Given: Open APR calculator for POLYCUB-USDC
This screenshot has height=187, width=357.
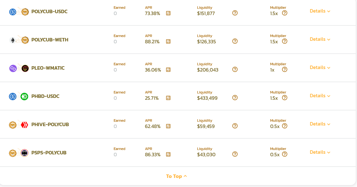Looking at the screenshot, I should pos(168,13).
